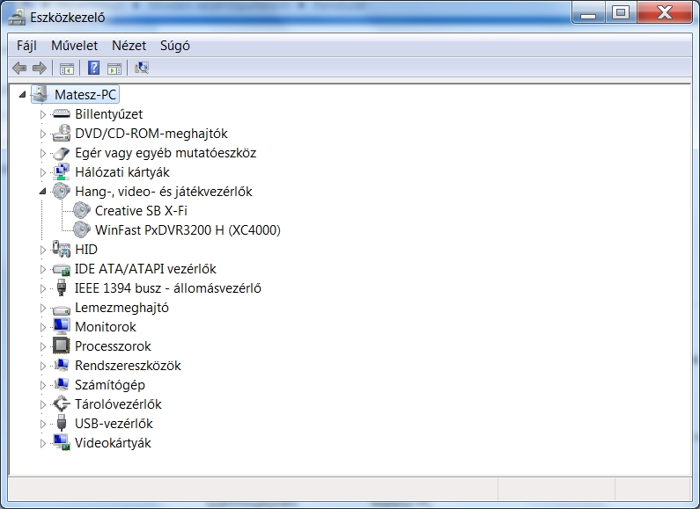Image resolution: width=700 pixels, height=509 pixels.
Task: Click speaker icon of Creative SB X-Fi
Action: 81,210
